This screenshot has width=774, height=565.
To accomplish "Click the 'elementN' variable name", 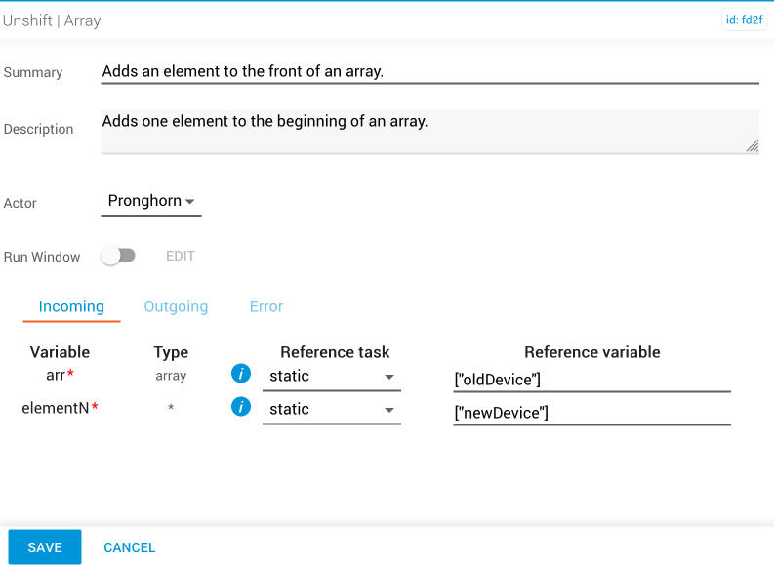I will [56, 408].
